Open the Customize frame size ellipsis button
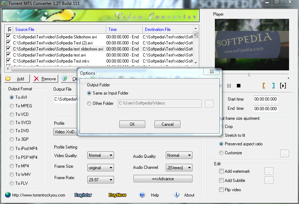 pyautogui.click(x=284, y=153)
